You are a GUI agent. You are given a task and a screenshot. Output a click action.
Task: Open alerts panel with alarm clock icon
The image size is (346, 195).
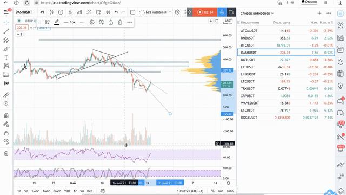point(341,25)
